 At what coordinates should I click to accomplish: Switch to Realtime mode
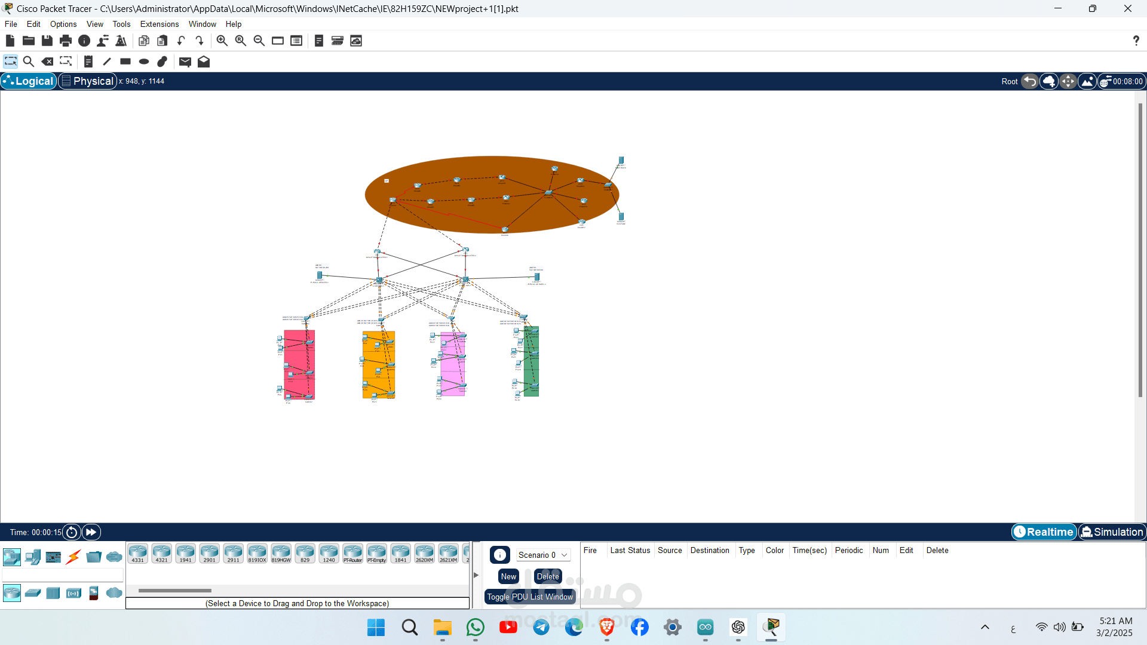point(1044,532)
